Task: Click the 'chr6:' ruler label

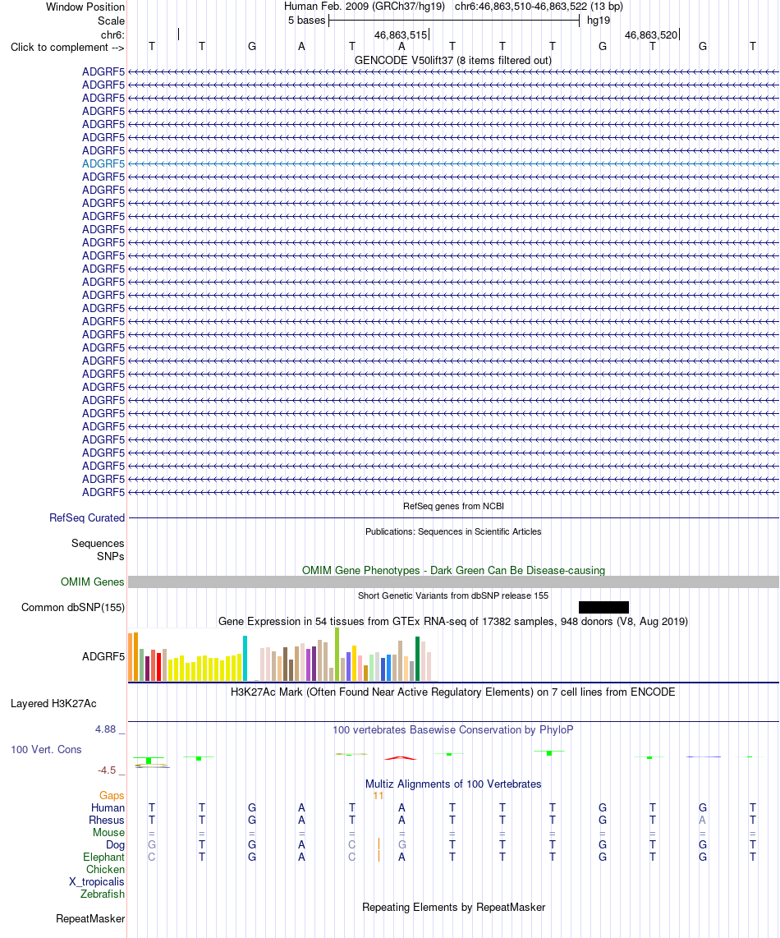Action: 112,35
